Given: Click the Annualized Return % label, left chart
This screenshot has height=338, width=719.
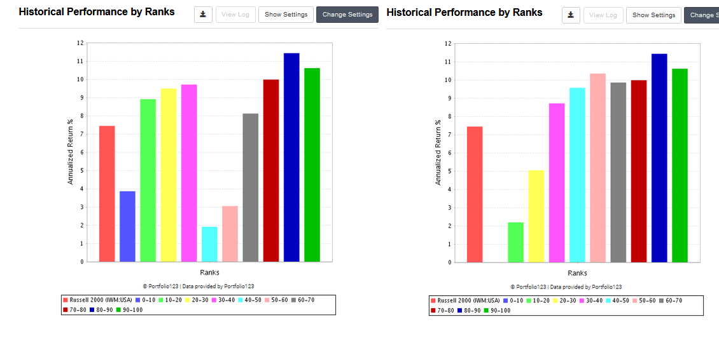Looking at the screenshot, I should point(70,152).
